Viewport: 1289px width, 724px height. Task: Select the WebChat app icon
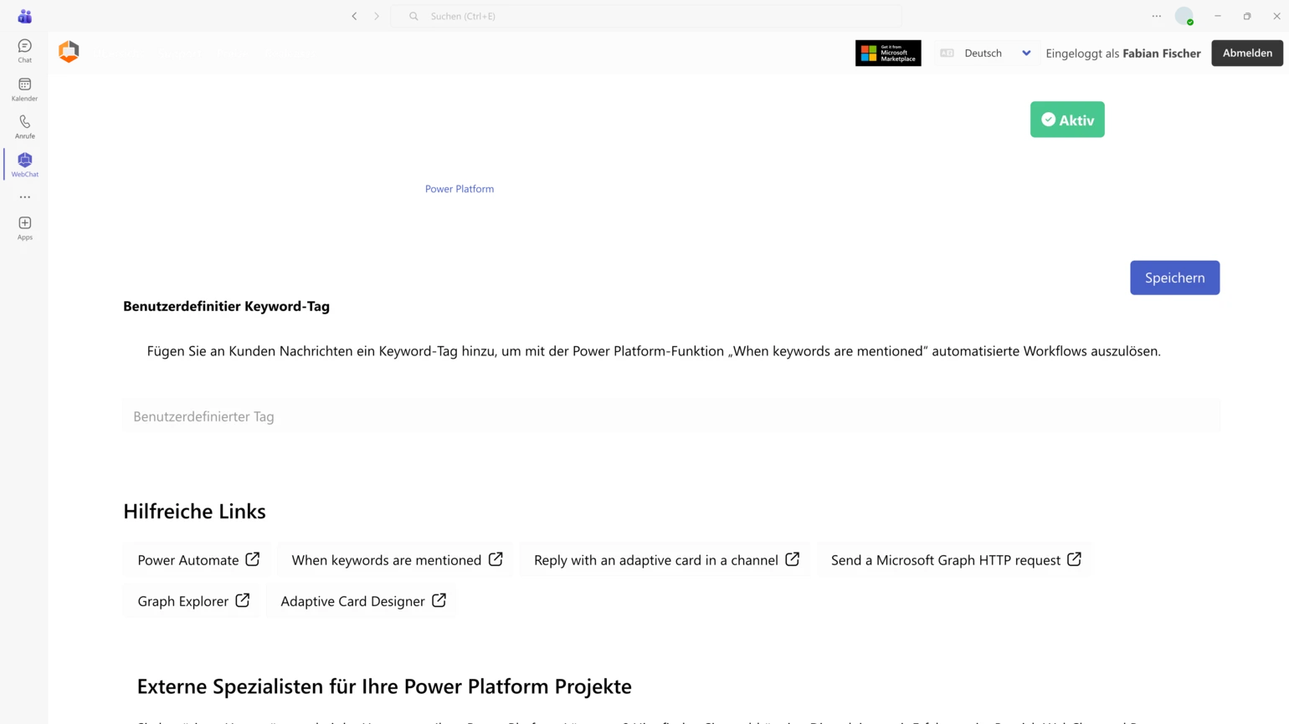pyautogui.click(x=24, y=162)
